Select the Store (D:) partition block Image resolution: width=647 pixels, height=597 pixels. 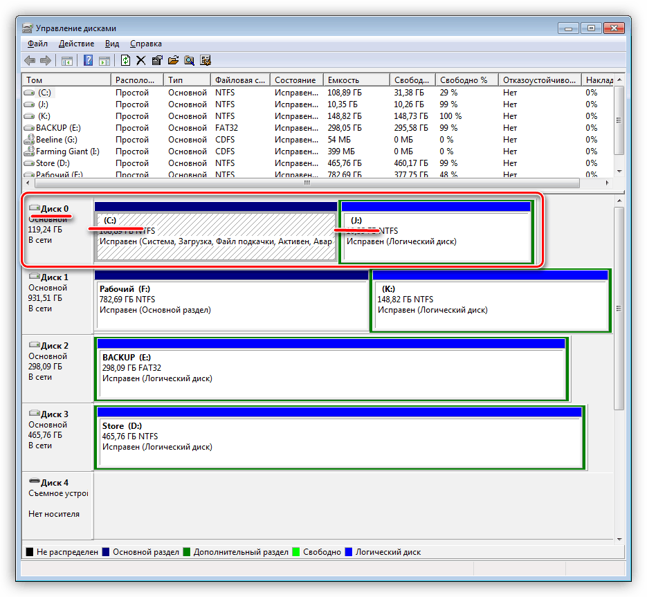(340, 437)
